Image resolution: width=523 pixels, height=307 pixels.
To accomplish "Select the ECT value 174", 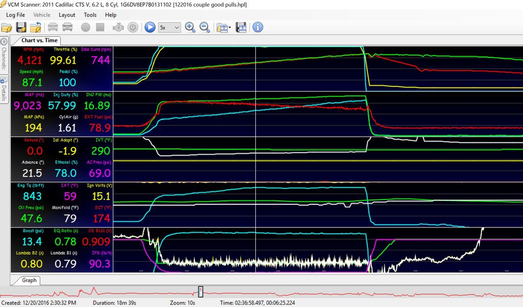I will click(x=102, y=218).
